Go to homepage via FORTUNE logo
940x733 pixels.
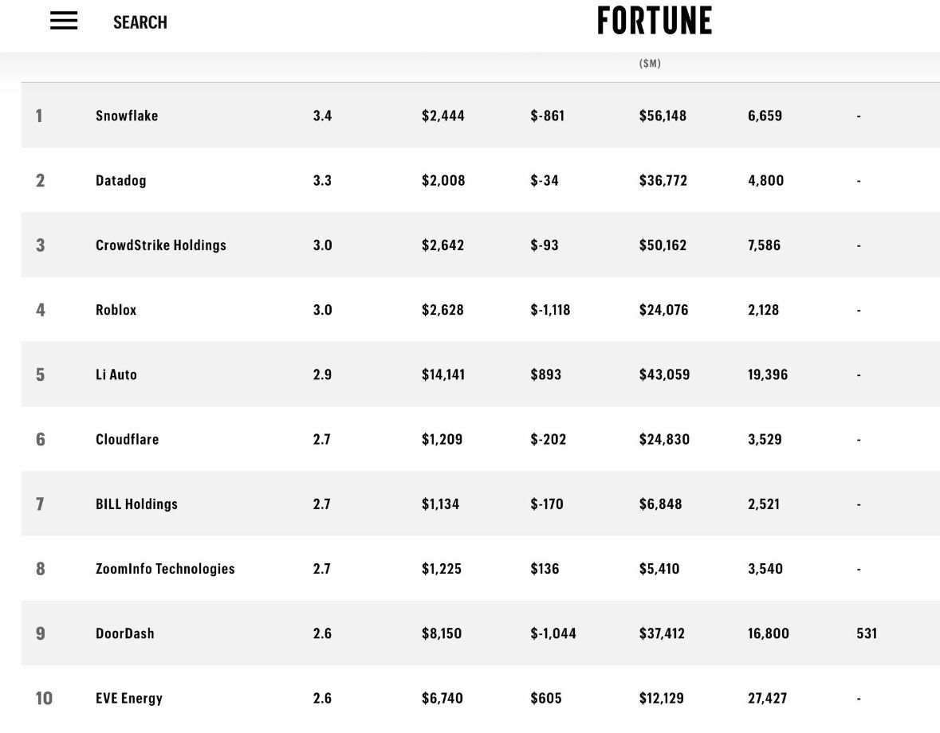655,21
